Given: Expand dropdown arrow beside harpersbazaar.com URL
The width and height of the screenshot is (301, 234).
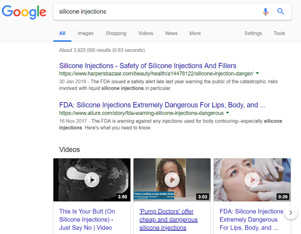Looking at the screenshot, I should tap(258, 73).
